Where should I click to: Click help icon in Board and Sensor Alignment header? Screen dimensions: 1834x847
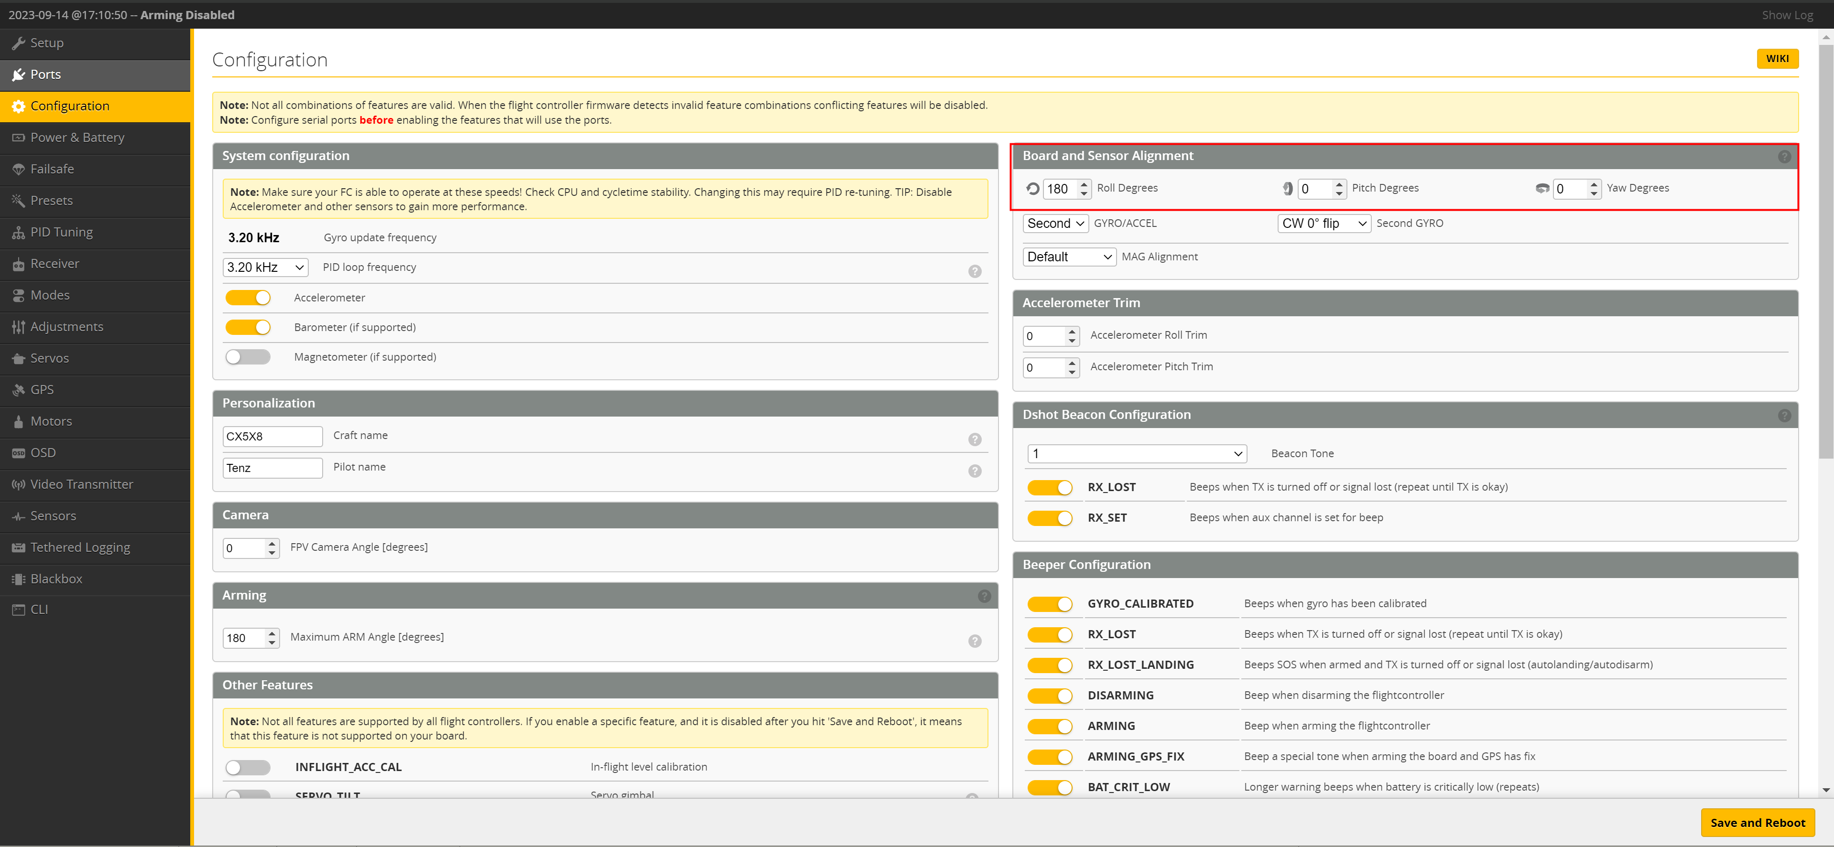click(x=1784, y=157)
